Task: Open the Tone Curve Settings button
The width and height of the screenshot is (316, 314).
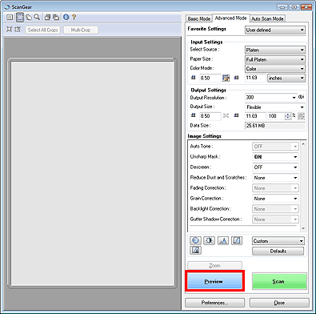Action: click(237, 240)
